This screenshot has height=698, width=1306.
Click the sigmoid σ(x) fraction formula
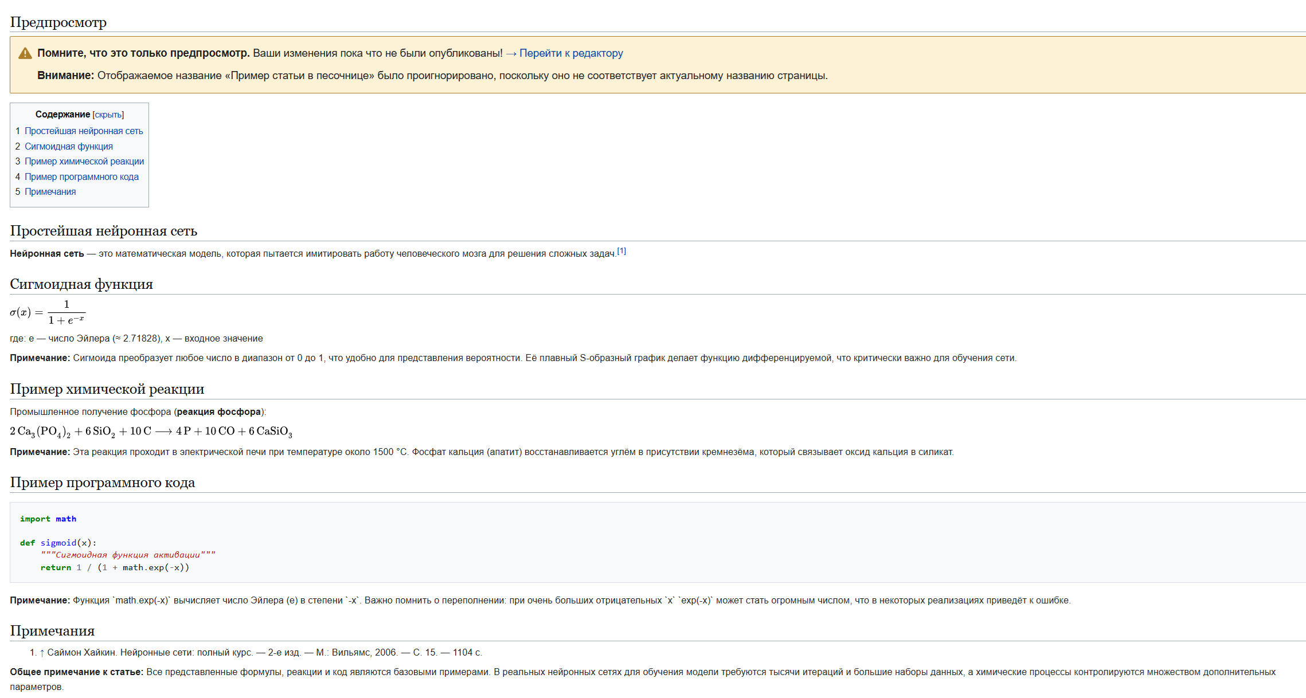pyautogui.click(x=48, y=312)
